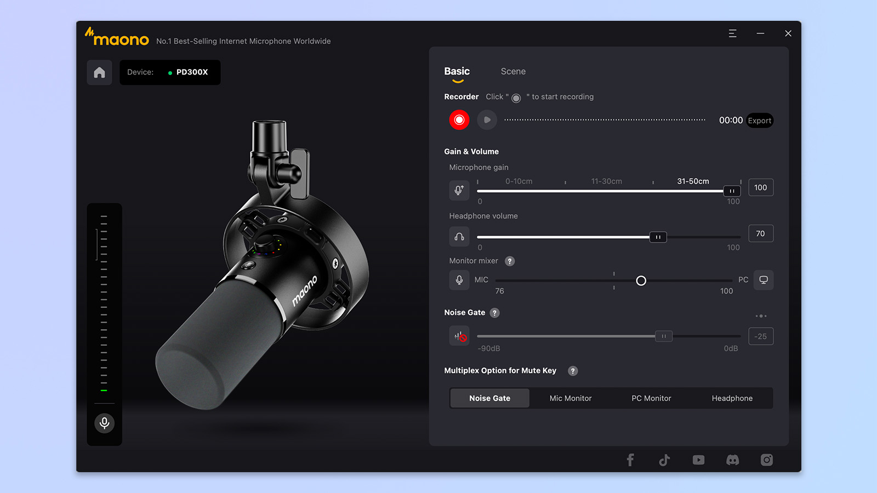Start recording with the red record button
Image resolution: width=877 pixels, height=493 pixels.
(x=459, y=120)
